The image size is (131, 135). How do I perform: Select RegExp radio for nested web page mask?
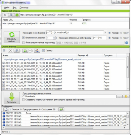pyautogui.click(x=110, y=38)
